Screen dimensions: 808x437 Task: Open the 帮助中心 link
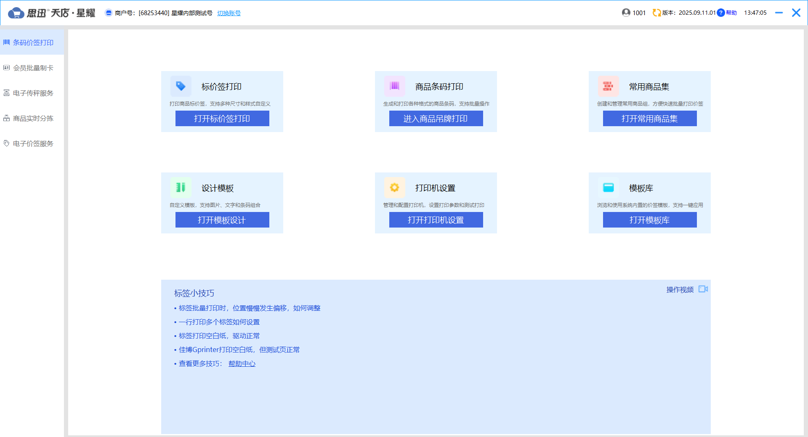point(242,363)
